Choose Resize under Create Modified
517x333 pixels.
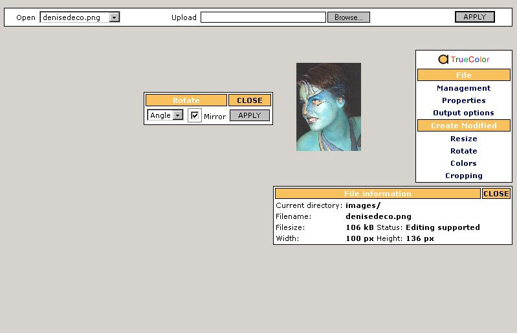click(x=463, y=139)
